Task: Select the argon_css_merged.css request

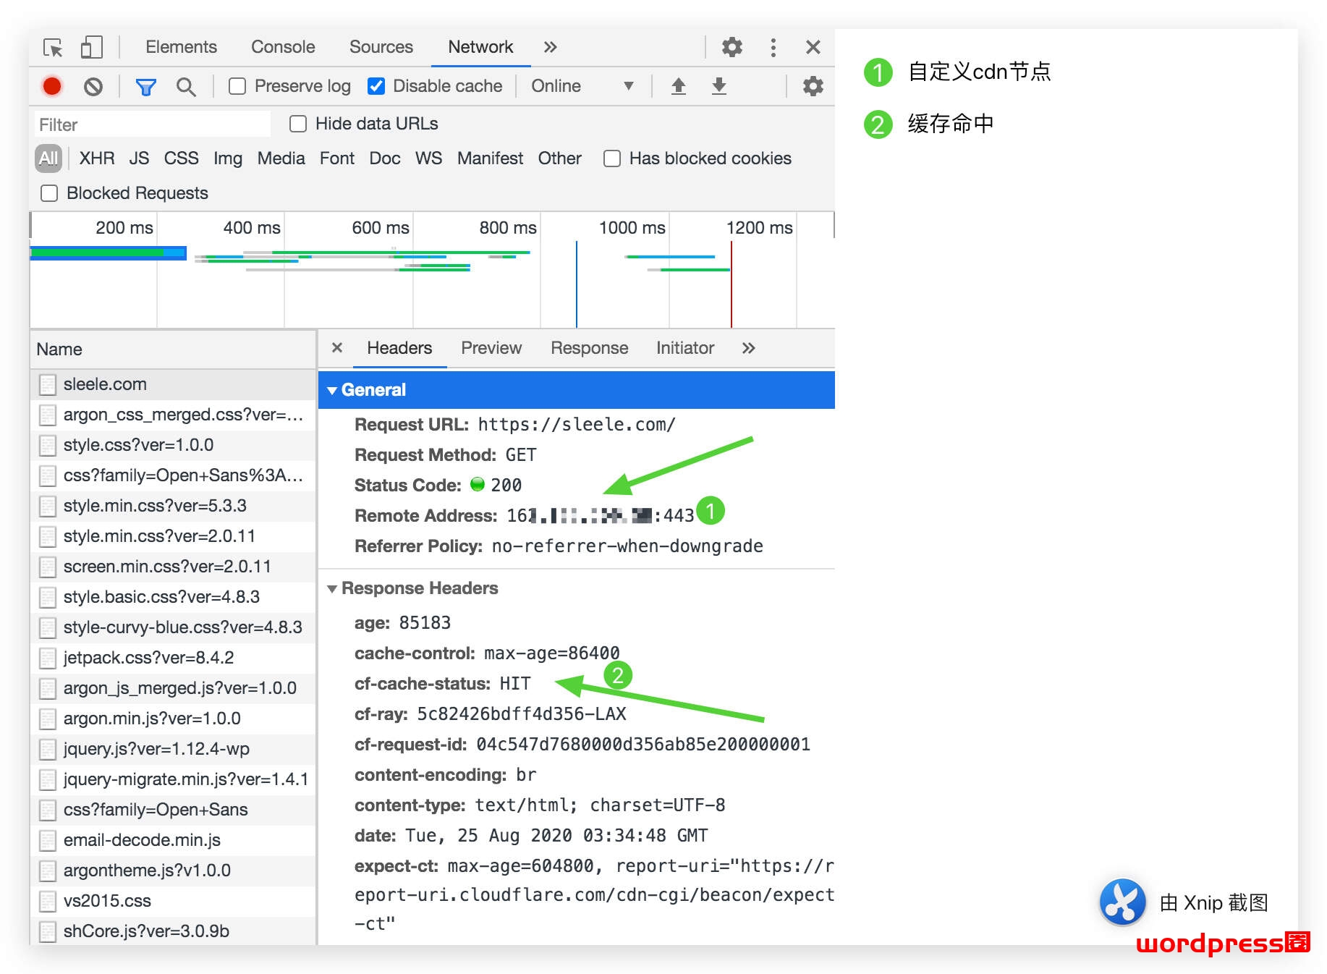Action: pyautogui.click(x=173, y=415)
